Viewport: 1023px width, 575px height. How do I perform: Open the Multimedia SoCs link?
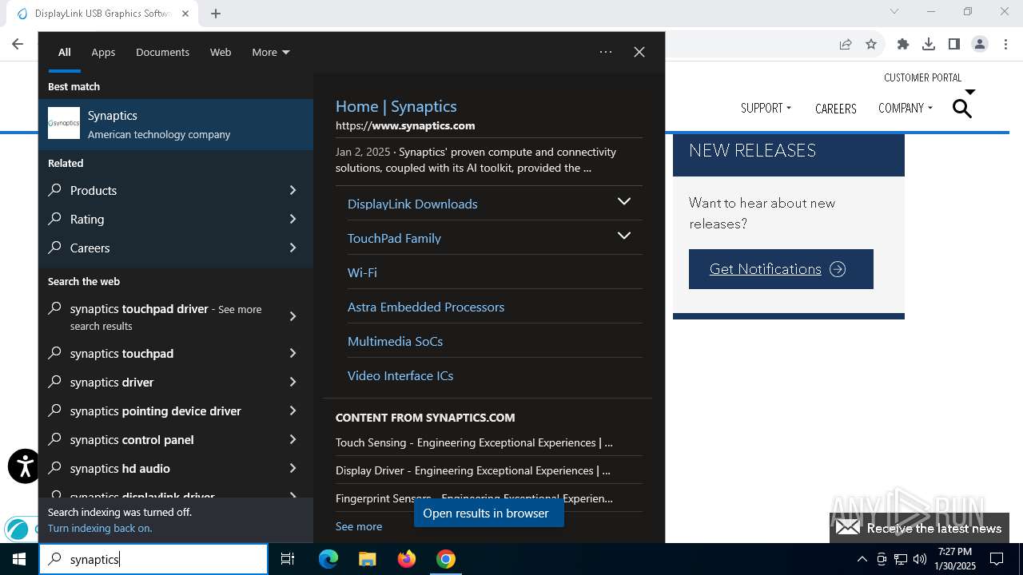[x=395, y=341]
